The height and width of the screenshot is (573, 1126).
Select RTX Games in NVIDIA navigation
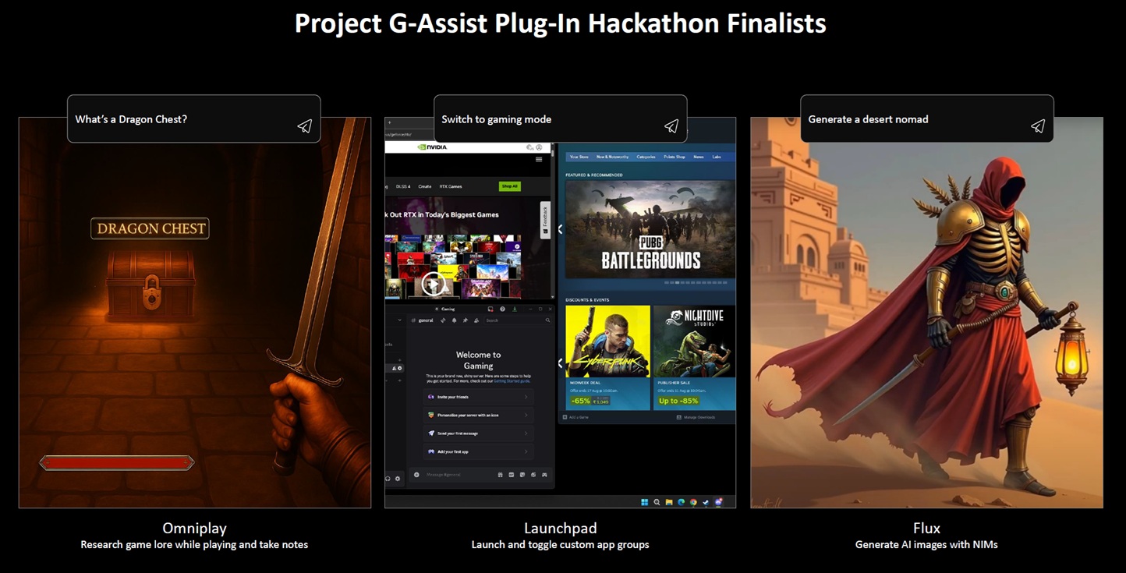(x=451, y=186)
